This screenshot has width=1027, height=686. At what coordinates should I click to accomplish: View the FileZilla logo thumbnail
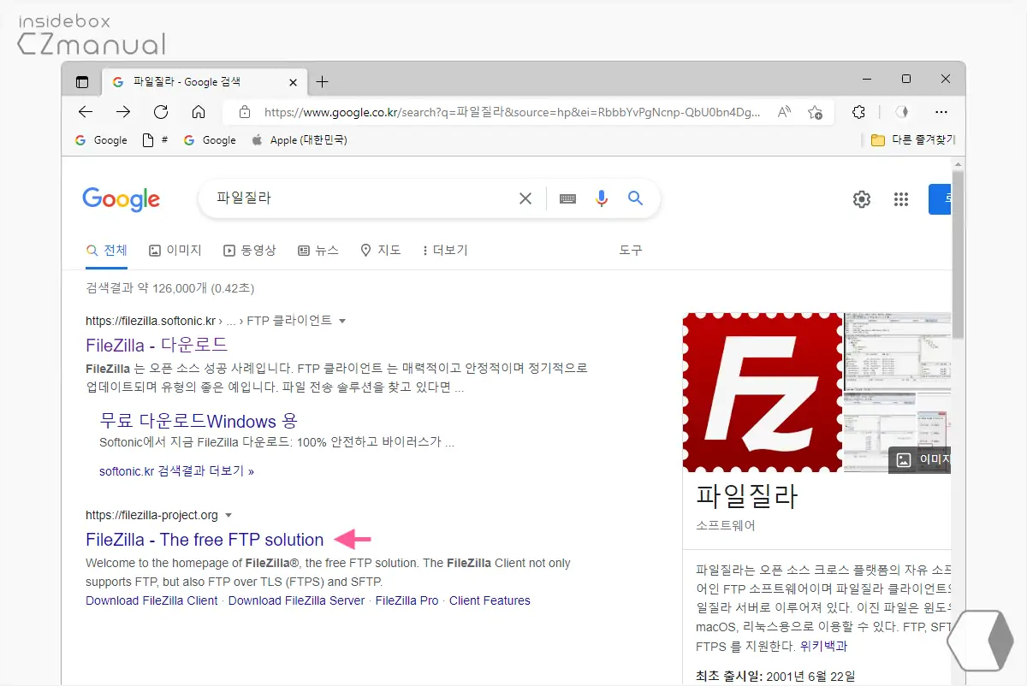[x=762, y=391]
